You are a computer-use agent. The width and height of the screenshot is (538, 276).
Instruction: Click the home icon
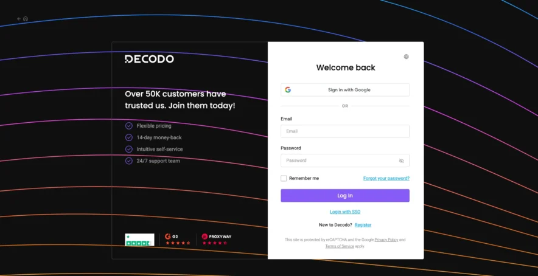pos(26,19)
